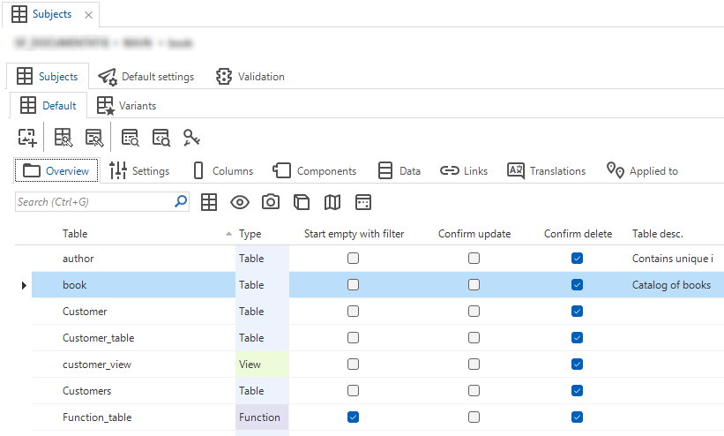Screen dimensions: 724x436
Task: Check Confirm update for author
Action: click(x=474, y=258)
